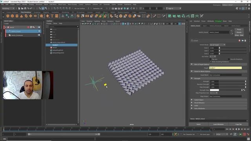Open the Mesh Tools menu
Screen dimensions: 251x141
[62, 4]
